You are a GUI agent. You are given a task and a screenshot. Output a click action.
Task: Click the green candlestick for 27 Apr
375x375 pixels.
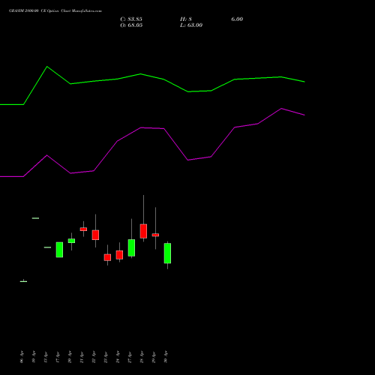click(x=131, y=247)
